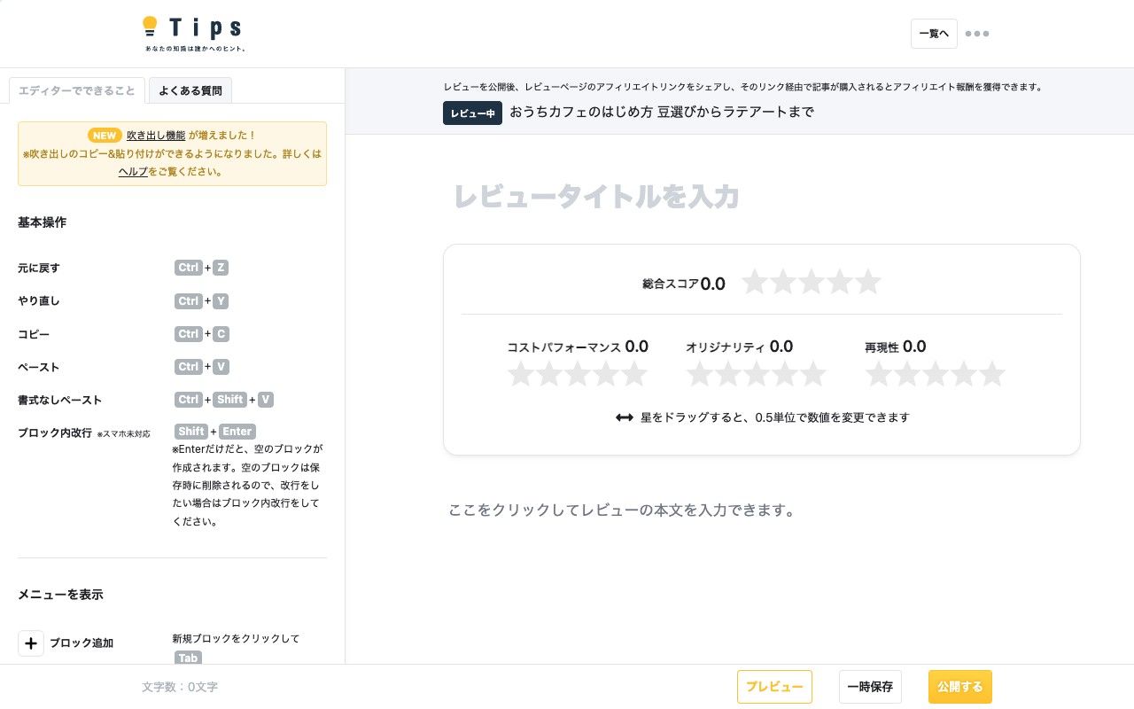Click the やり直し shortcut label
The width and height of the screenshot is (1134, 709).
point(39,301)
